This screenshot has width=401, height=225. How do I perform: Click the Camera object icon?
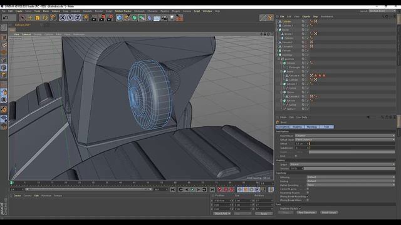click(x=164, y=18)
